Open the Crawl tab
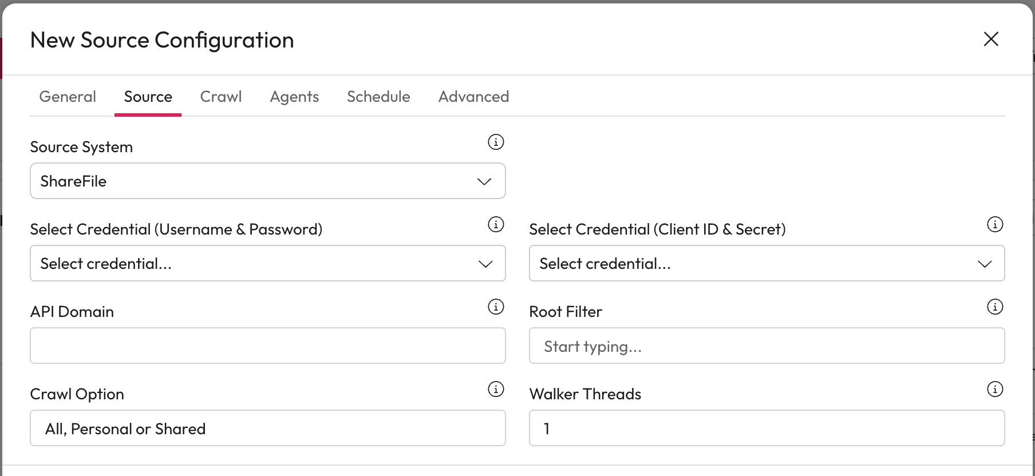The image size is (1035, 476). 221,97
